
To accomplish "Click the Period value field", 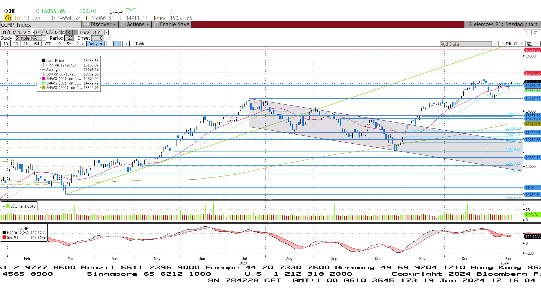I will click(69, 38).
